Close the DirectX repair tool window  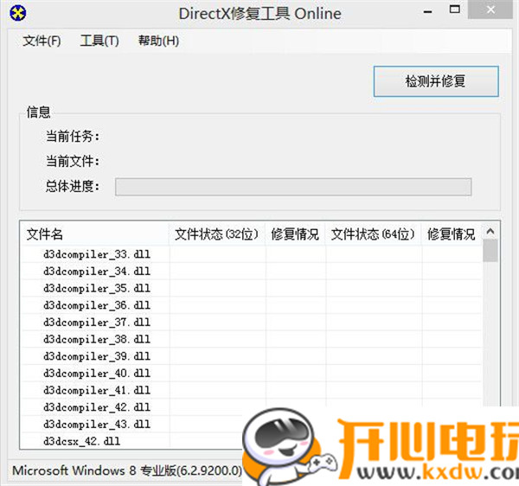pos(490,10)
